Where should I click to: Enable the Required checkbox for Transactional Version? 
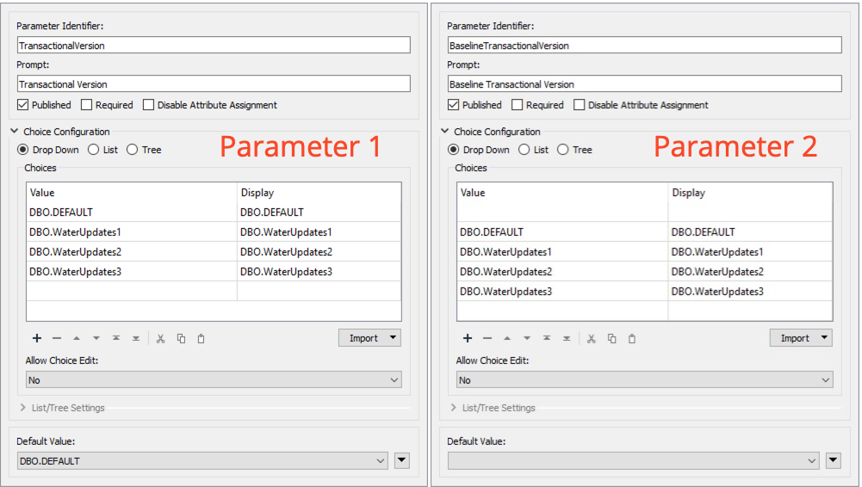tap(87, 105)
